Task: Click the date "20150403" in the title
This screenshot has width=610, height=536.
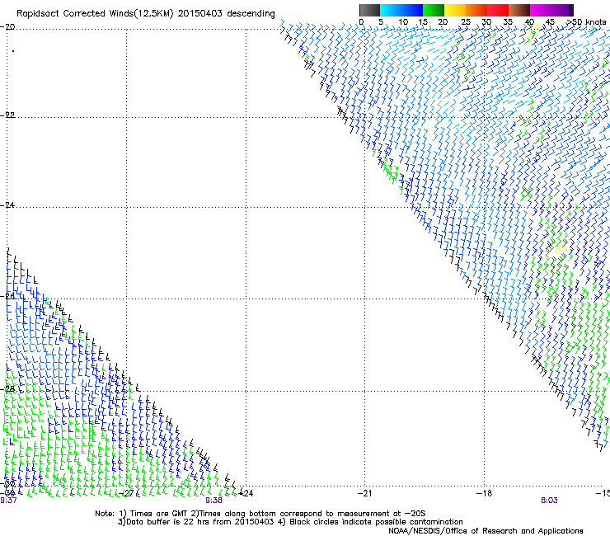Action: 200,13
